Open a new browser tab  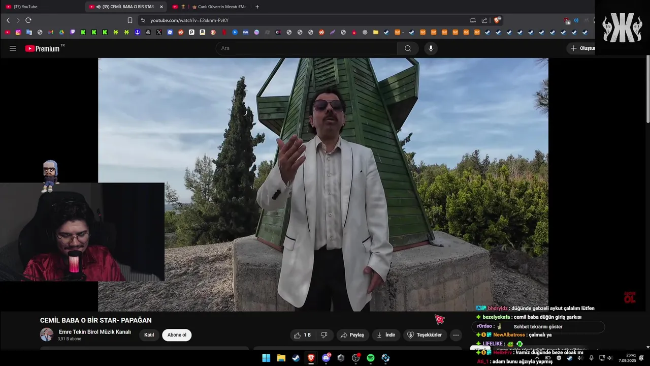[257, 7]
